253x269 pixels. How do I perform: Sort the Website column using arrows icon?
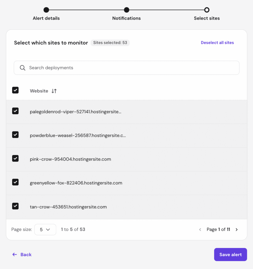pyautogui.click(x=54, y=91)
